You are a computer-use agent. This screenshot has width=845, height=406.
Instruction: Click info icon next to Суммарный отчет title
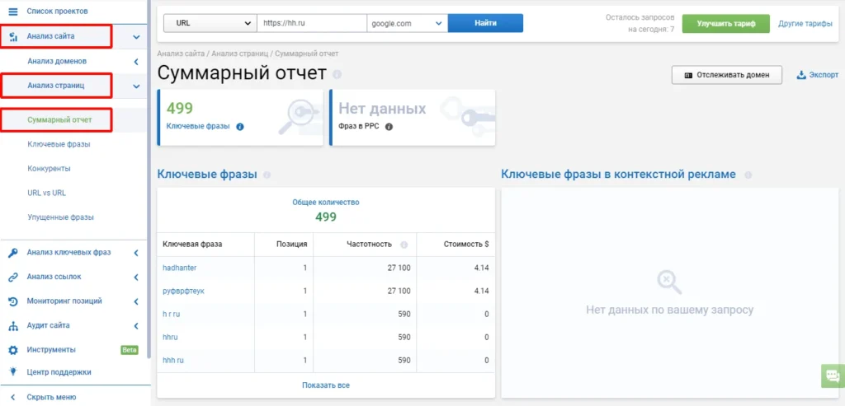pos(337,73)
